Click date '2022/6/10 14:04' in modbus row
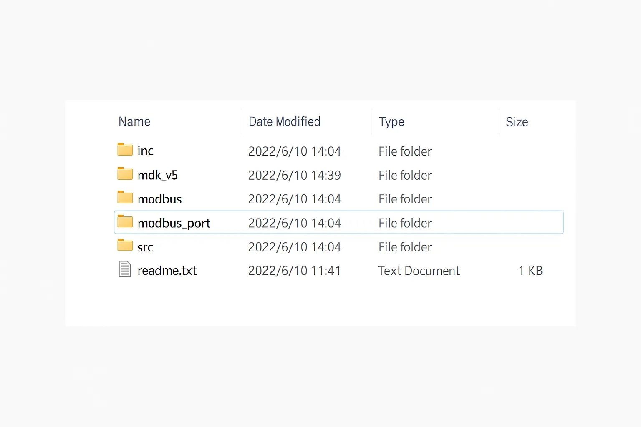641x427 pixels. point(295,199)
